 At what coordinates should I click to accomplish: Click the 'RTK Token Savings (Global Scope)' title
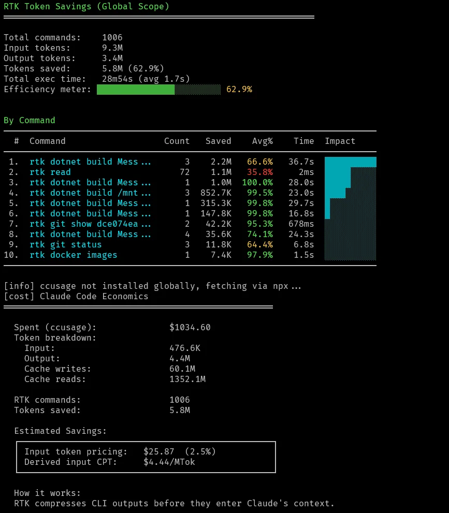(x=86, y=6)
